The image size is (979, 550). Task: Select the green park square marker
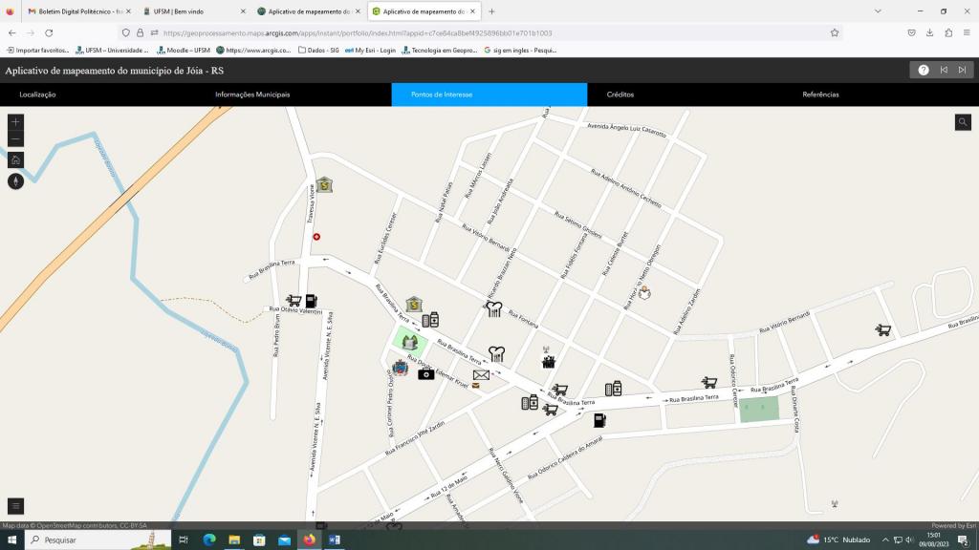coord(410,342)
